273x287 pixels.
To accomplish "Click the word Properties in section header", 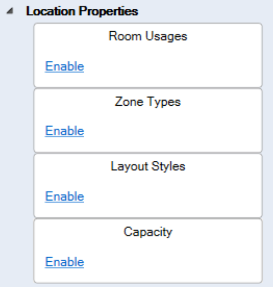I will coord(108,12).
